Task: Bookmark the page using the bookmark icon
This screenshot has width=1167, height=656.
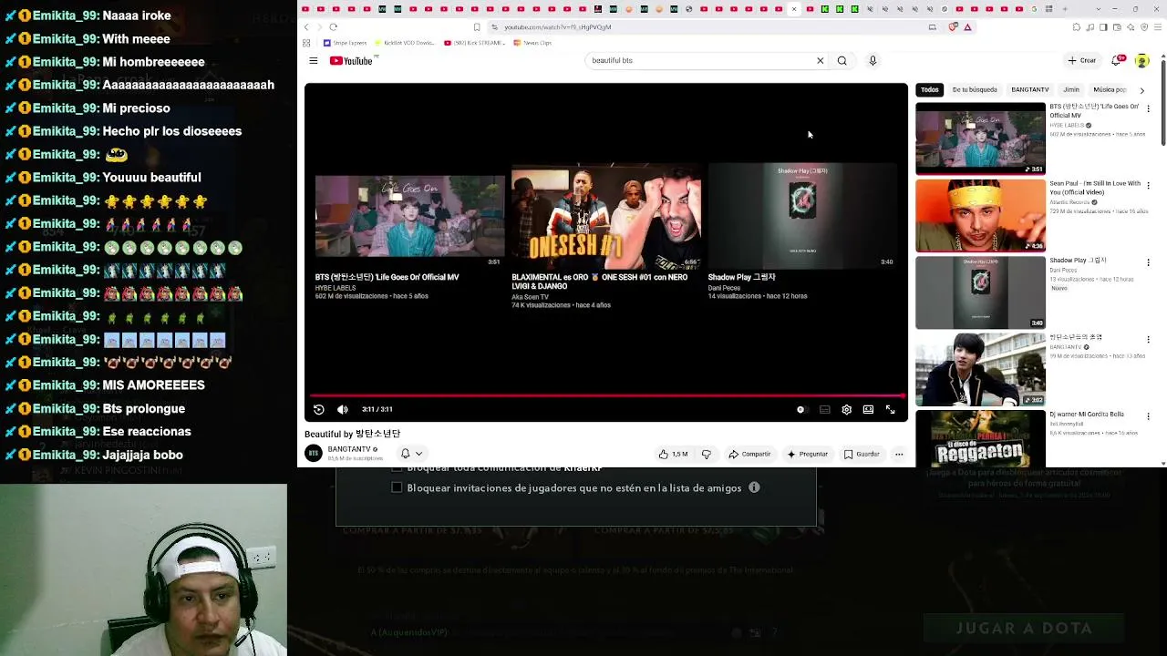Action: [x=477, y=27]
